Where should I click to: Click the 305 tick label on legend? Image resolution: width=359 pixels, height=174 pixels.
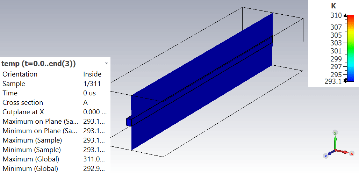(336, 35)
